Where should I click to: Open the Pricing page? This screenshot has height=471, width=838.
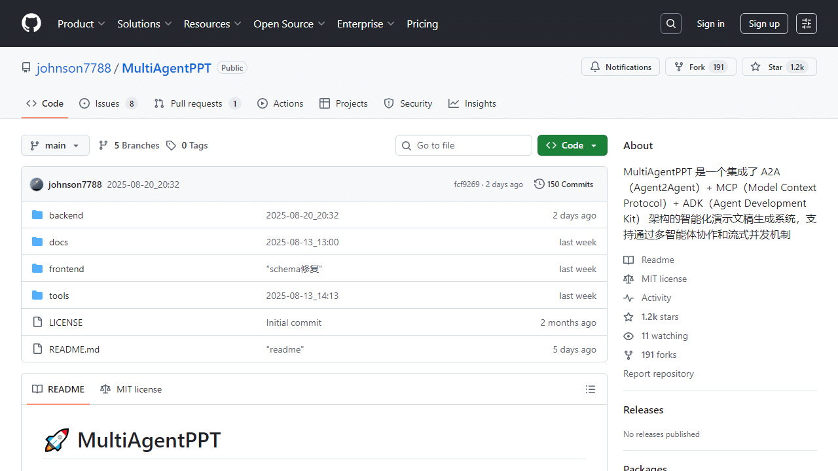click(x=422, y=24)
